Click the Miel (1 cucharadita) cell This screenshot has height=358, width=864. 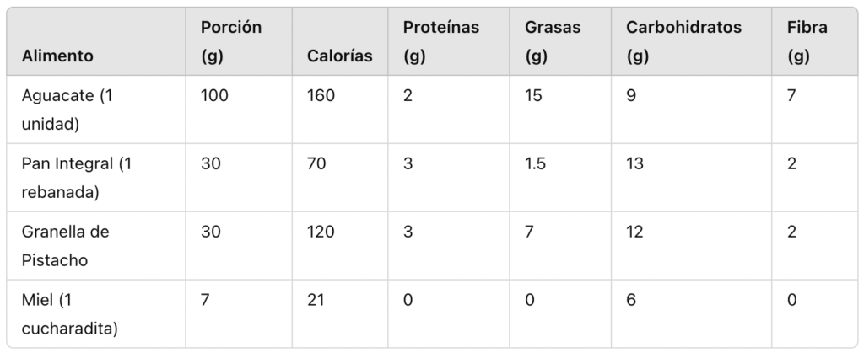coord(69,313)
